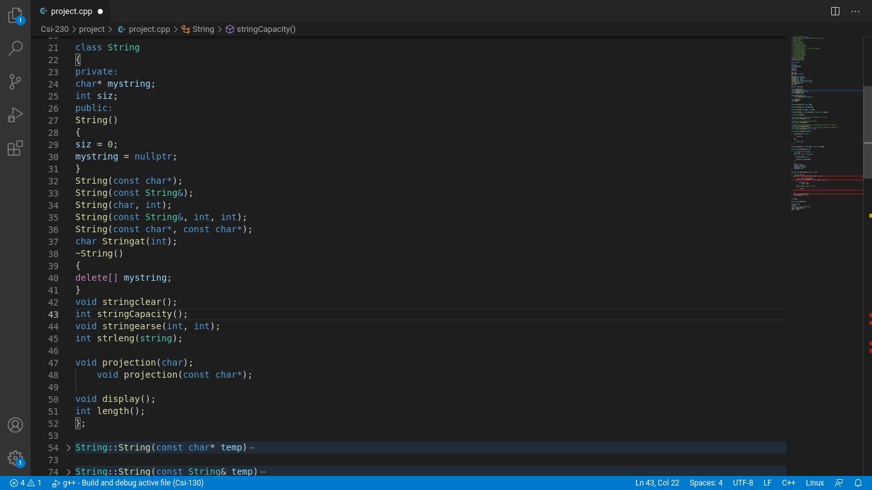The height and width of the screenshot is (490, 872).
Task: Switch to the project.cpp tab
Action: (71, 11)
